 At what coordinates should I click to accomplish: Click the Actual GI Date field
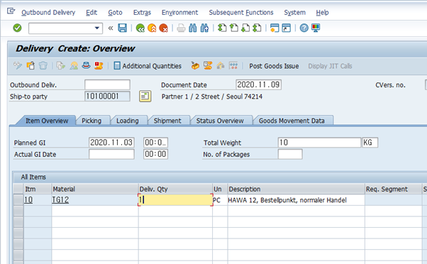(111, 154)
